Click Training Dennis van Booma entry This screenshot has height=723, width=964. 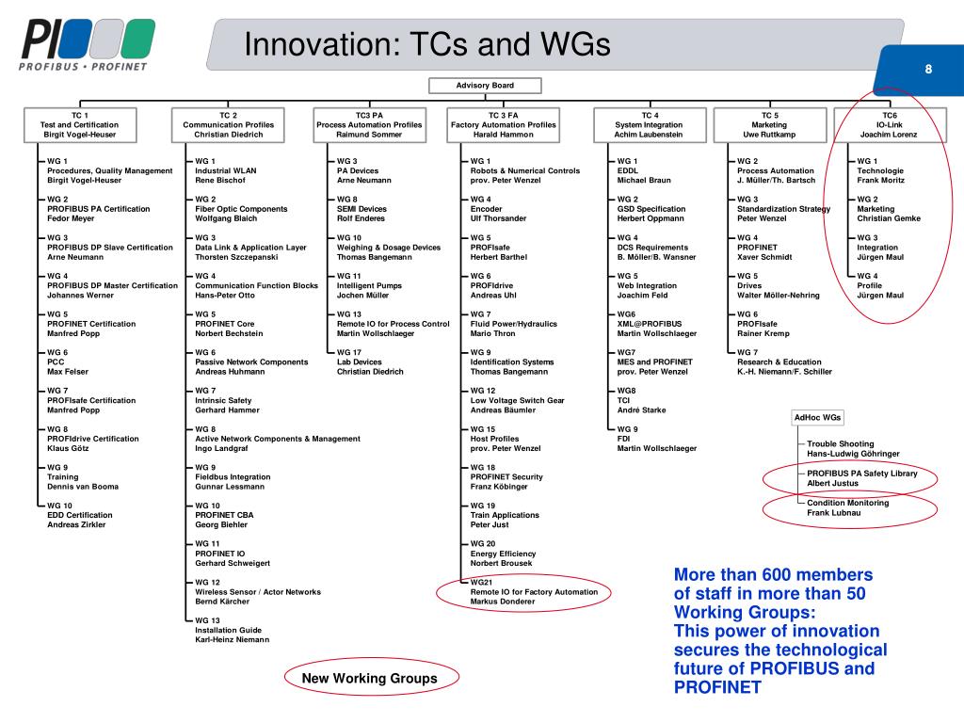pyautogui.click(x=83, y=477)
